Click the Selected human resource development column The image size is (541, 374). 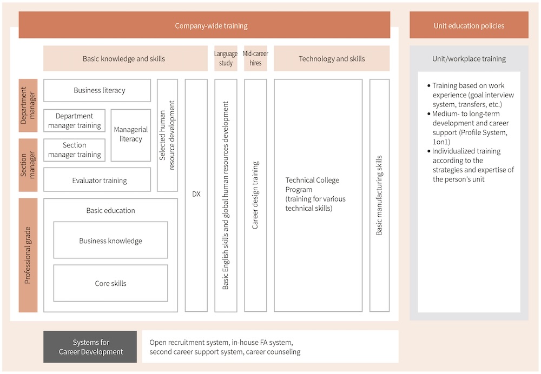pyautogui.click(x=167, y=135)
